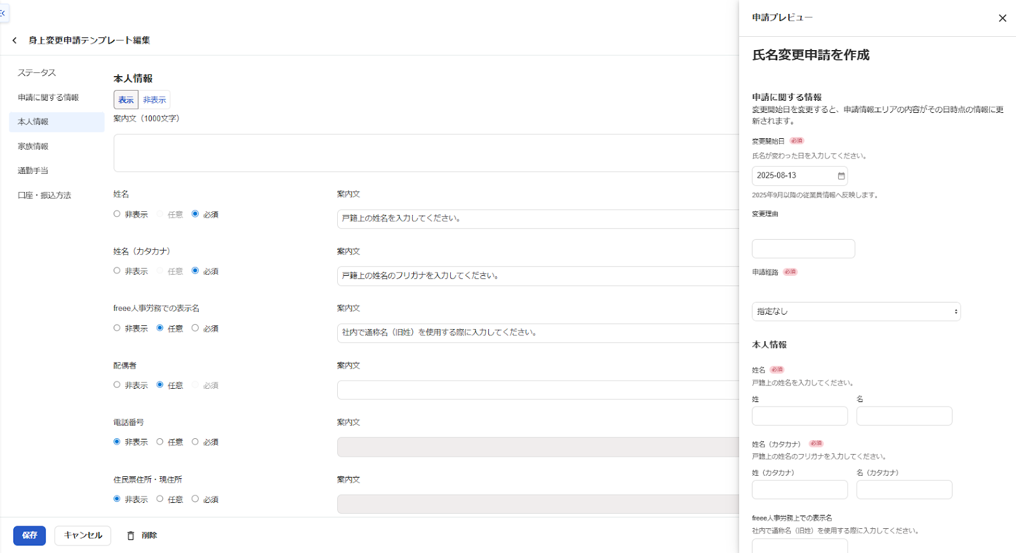Click the 保存 button

(x=29, y=536)
